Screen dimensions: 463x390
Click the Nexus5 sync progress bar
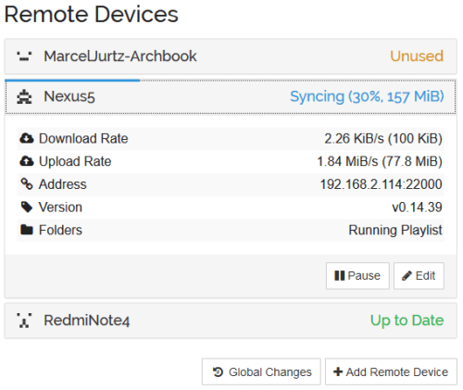72,81
